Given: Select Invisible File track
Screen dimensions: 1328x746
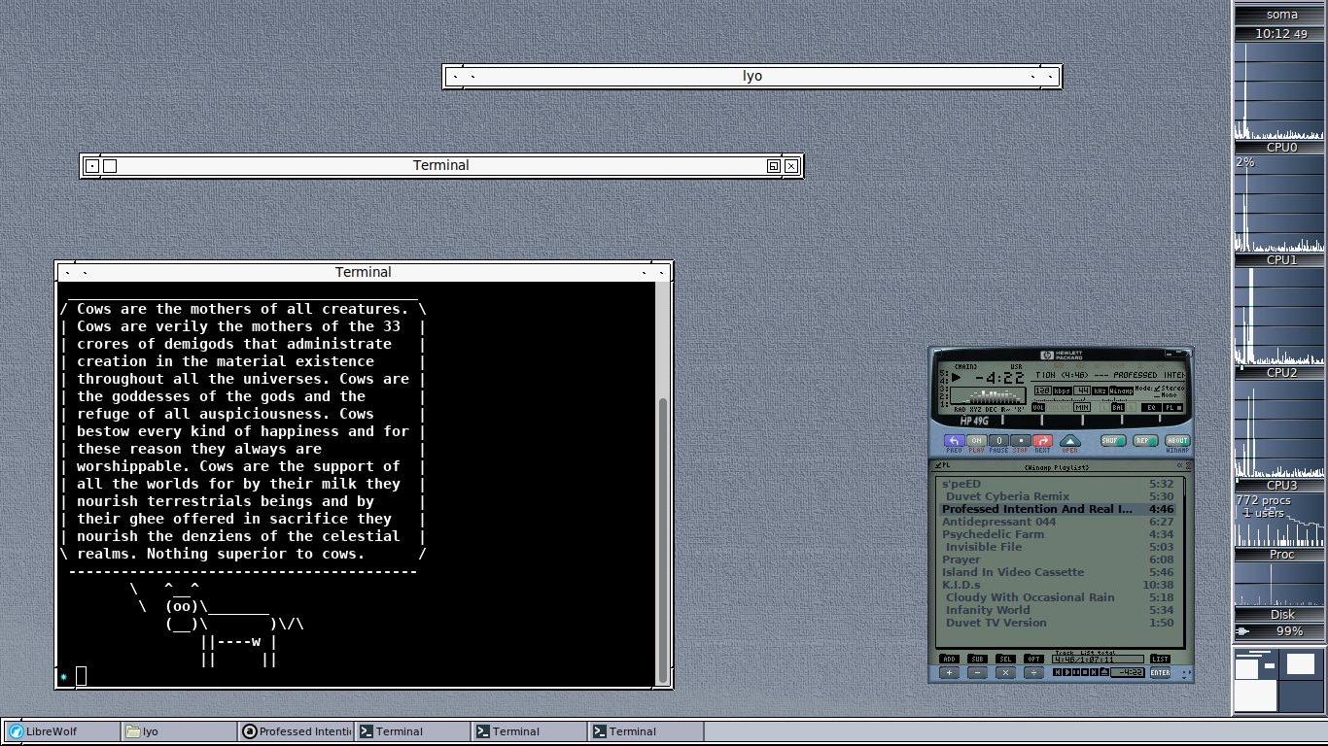Looking at the screenshot, I should (1058, 547).
